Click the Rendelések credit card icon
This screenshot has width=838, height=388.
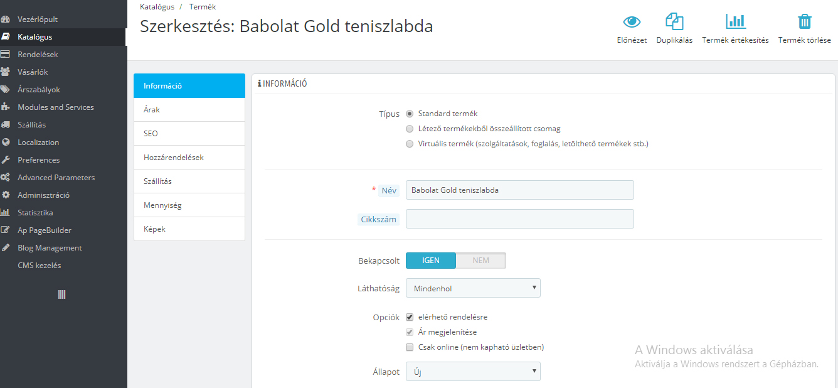coord(6,55)
